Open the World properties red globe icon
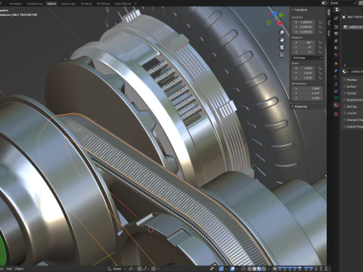Screen dimensions: 363x272 coord(336,54)
